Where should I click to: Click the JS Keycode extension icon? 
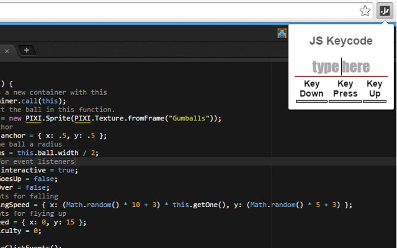(x=385, y=11)
